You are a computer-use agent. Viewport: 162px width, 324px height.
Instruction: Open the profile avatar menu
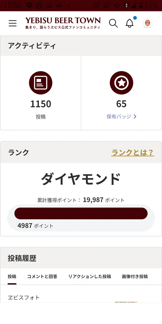[147, 23]
